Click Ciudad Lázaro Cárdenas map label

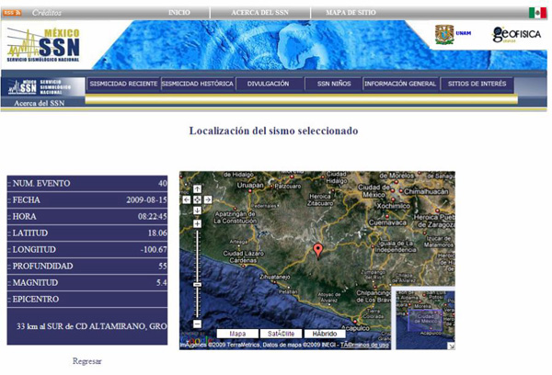coord(243,256)
